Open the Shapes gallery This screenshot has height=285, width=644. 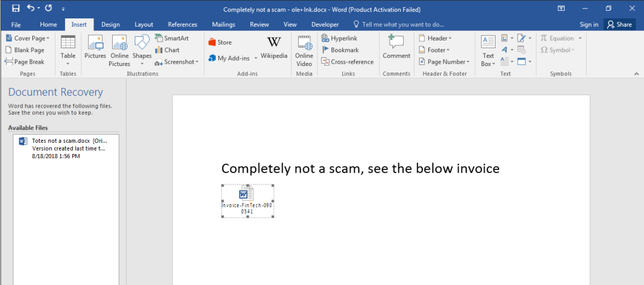[x=142, y=51]
